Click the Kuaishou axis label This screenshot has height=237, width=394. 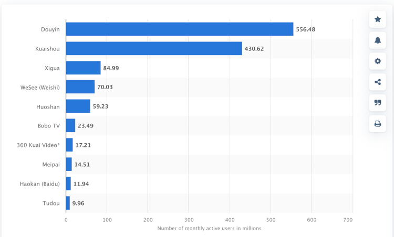(x=47, y=49)
